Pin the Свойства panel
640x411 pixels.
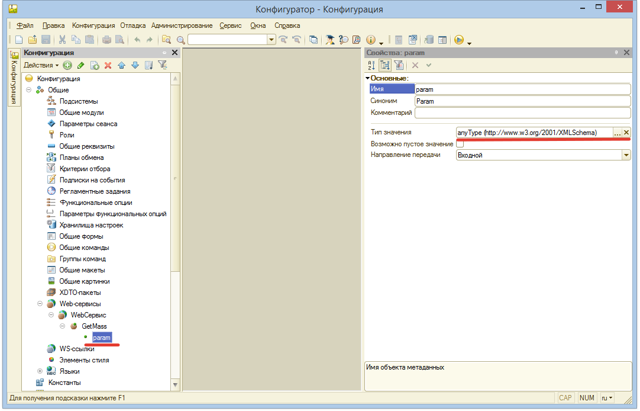[x=616, y=53]
